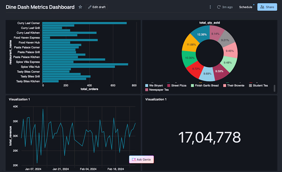Toggle Their Brownie legend swatch
Screen dimensions: 282x172
(x=225, y=85)
